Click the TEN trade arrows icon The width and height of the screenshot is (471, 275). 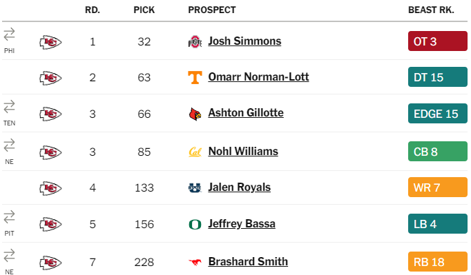point(9,106)
